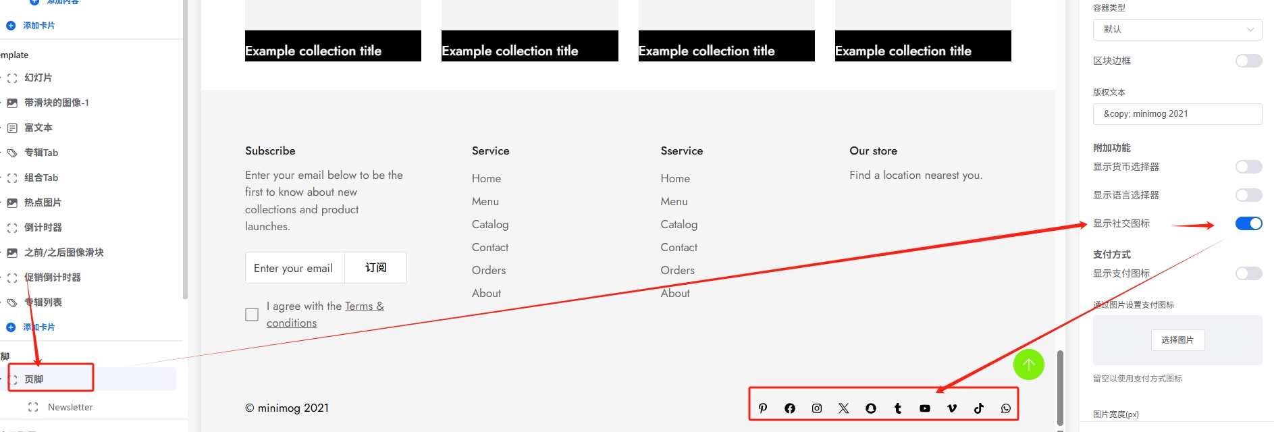Screen dimensions: 1274x432
Task: Click the Pinterest icon in the footer
Action: (763, 408)
